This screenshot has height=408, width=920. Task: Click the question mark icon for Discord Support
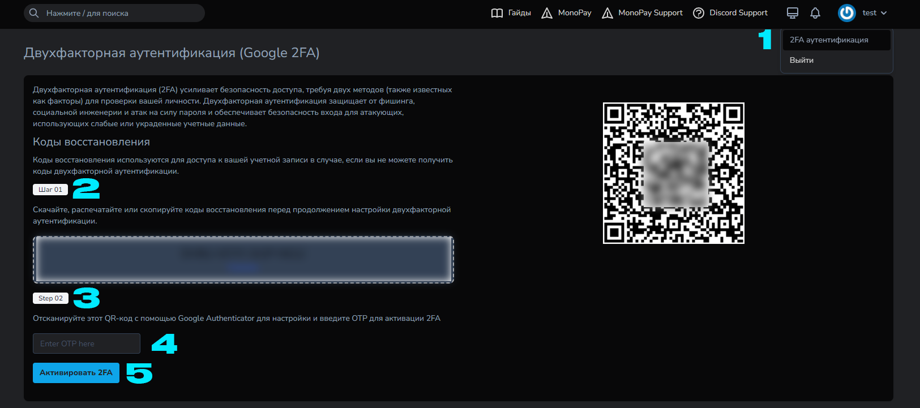click(x=699, y=13)
